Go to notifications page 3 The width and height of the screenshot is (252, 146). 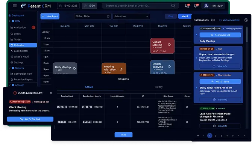tap(221, 135)
